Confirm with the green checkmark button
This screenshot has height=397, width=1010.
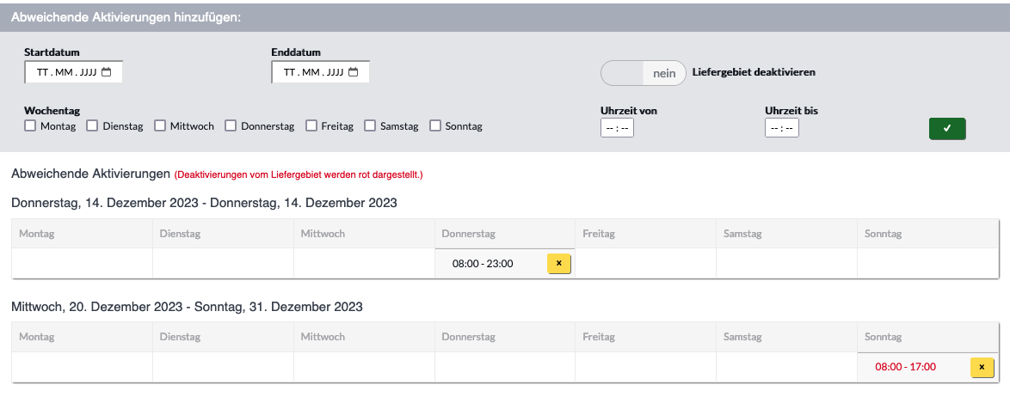[x=947, y=129]
